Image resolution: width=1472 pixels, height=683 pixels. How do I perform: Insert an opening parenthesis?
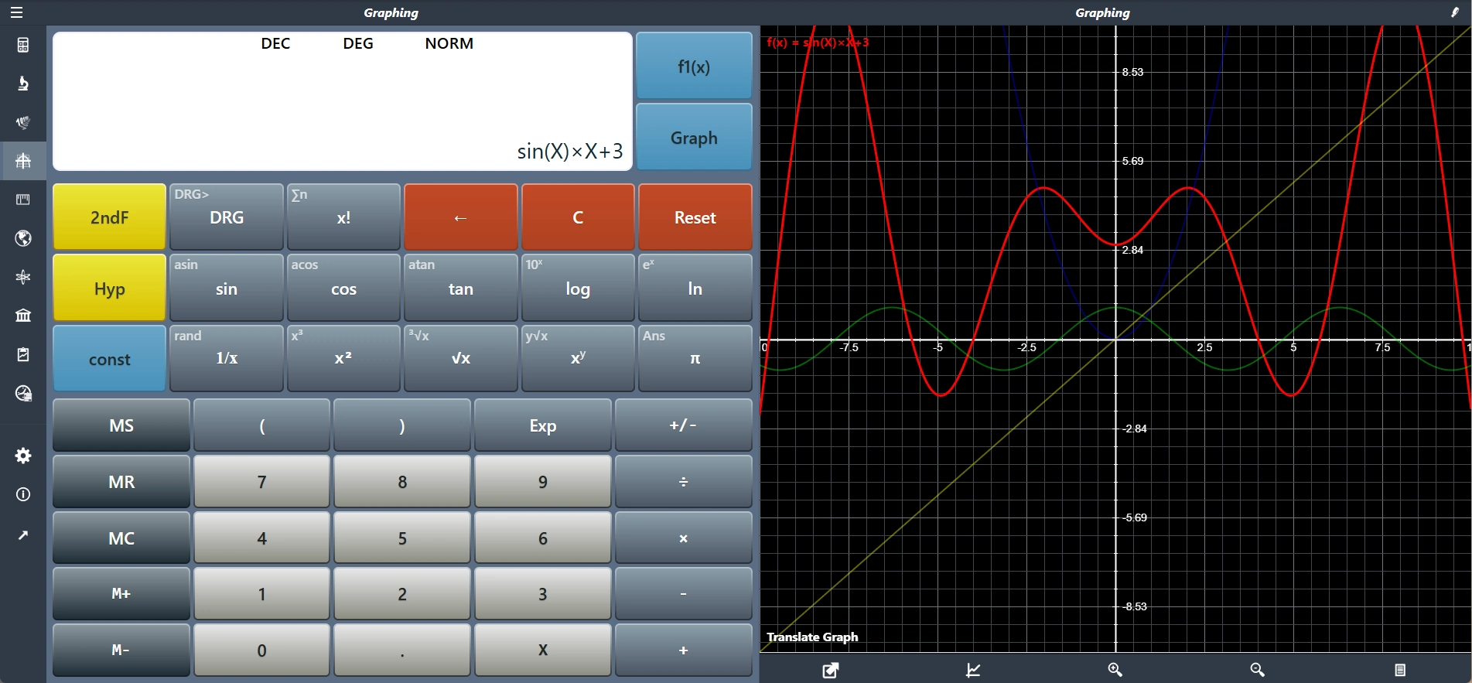261,425
